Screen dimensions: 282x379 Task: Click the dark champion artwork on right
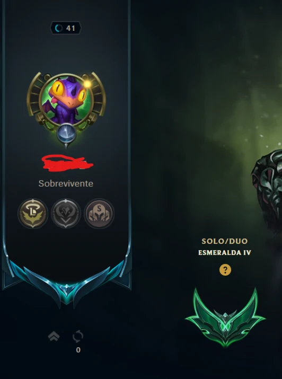click(x=267, y=191)
